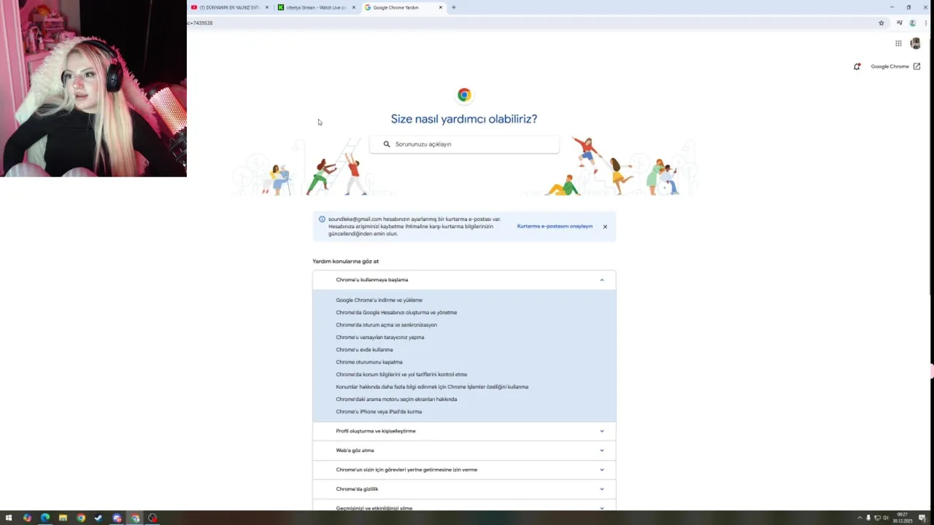The image size is (934, 525).
Task: Expand Chrome'un sizin için görevleri section
Action: pyautogui.click(x=464, y=470)
